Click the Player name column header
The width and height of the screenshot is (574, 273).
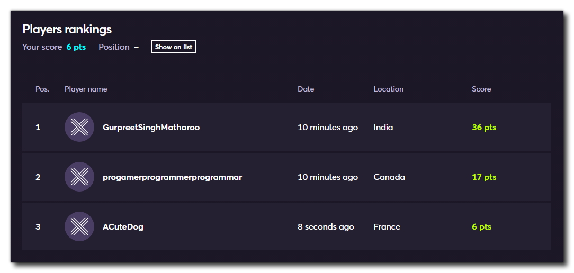click(x=86, y=89)
